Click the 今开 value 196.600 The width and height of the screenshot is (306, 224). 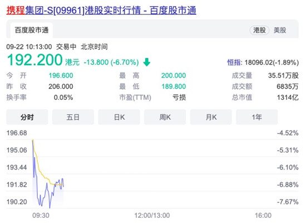click(61, 75)
